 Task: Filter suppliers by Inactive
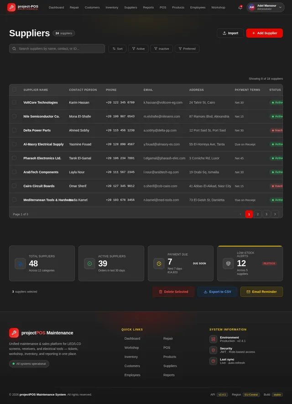(x=162, y=49)
